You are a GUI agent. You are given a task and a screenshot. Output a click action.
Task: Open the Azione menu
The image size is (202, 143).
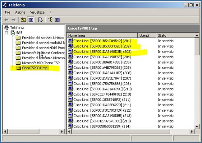pyautogui.click(x=20, y=12)
